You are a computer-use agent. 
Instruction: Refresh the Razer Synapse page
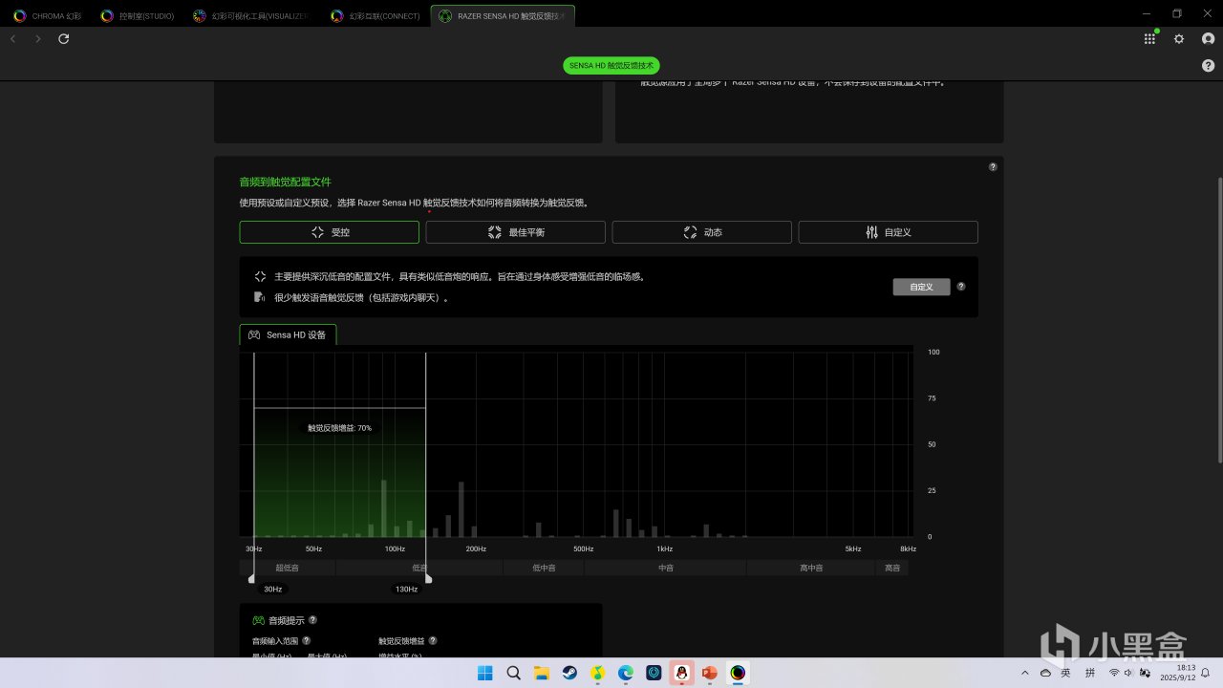[64, 39]
